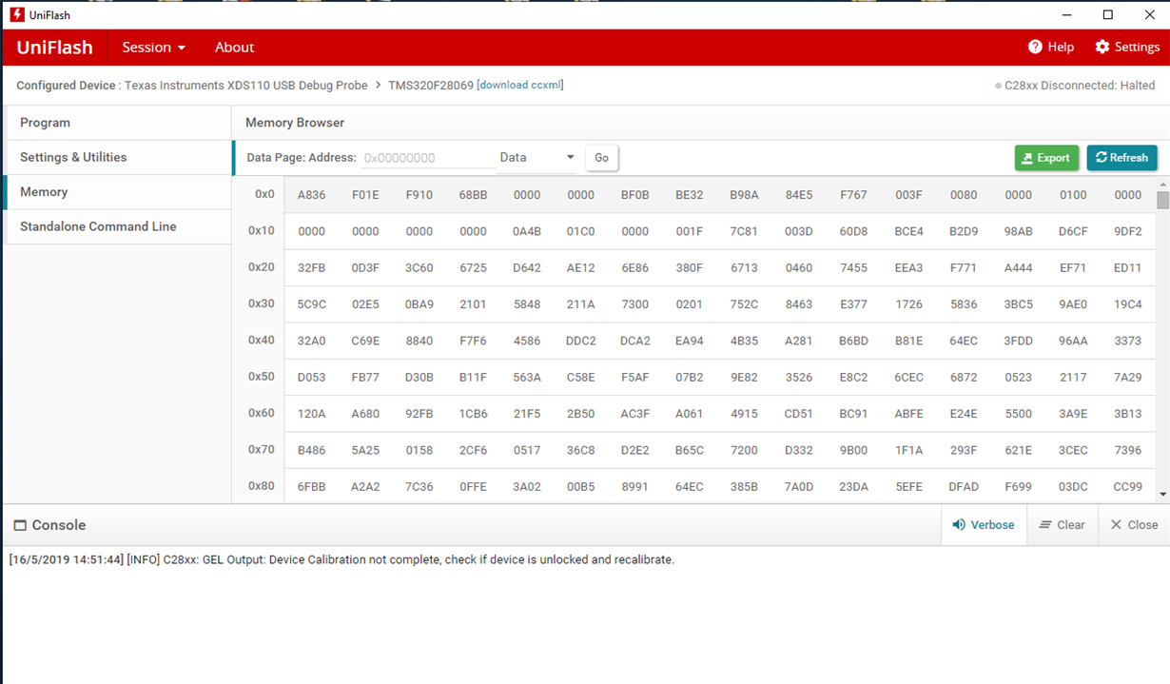Image resolution: width=1170 pixels, height=684 pixels.
Task: Select cell 32A0 in row 0x40
Action: coord(311,341)
